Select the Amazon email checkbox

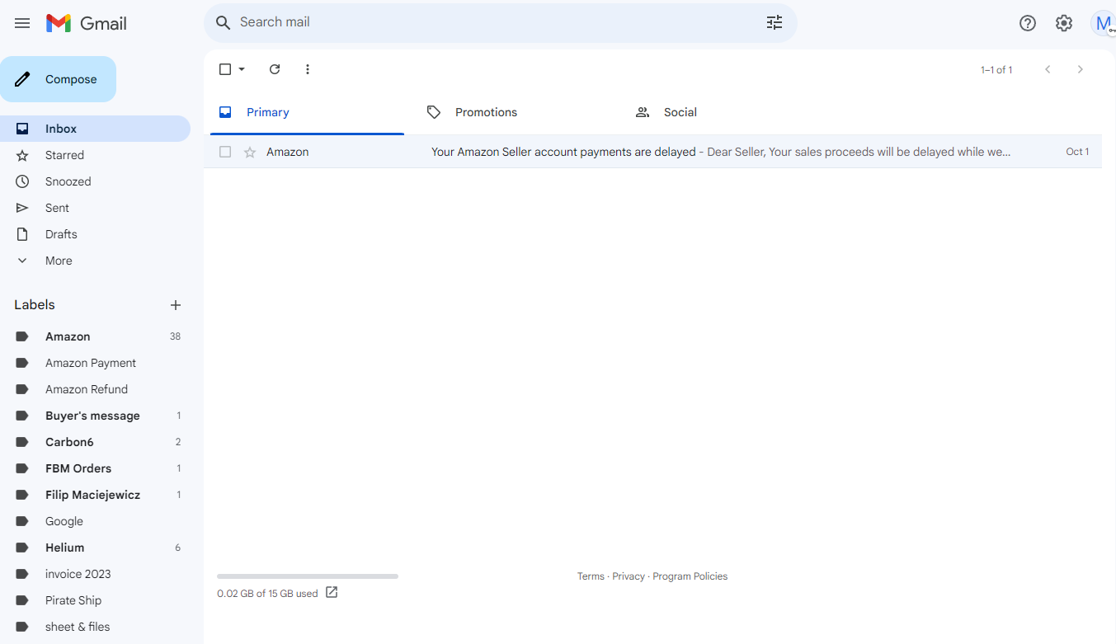pyautogui.click(x=225, y=152)
